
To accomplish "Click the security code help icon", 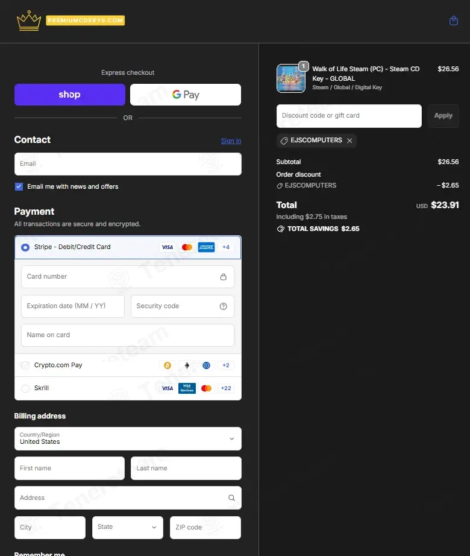I will point(224,306).
